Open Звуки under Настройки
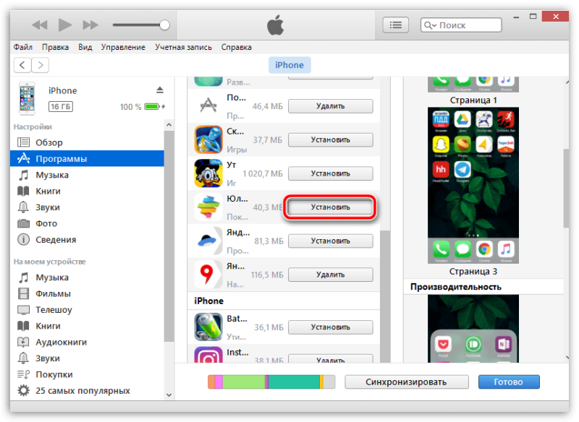This screenshot has width=579, height=422. pyautogui.click(x=87, y=207)
